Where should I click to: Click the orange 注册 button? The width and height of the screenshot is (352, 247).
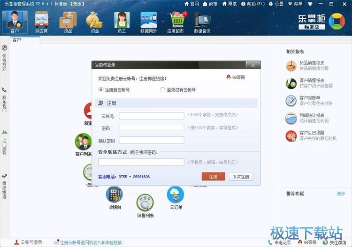tap(213, 177)
